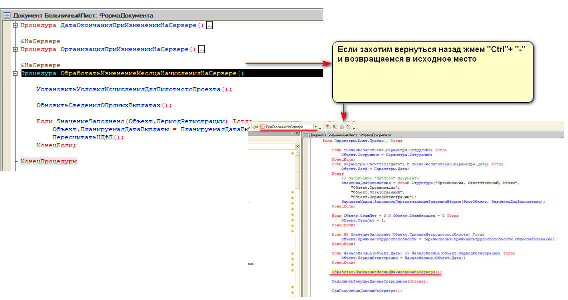Click the remove all breakpoints icon with red X

coord(348,127)
